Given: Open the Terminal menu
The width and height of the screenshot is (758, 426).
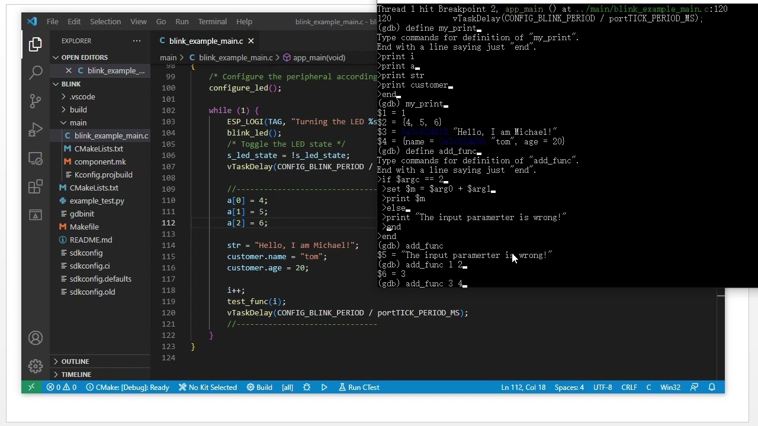Looking at the screenshot, I should [212, 21].
